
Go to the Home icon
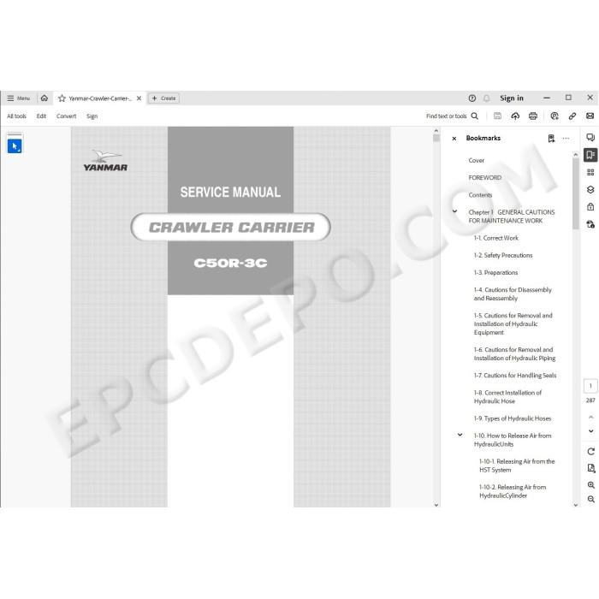click(44, 98)
